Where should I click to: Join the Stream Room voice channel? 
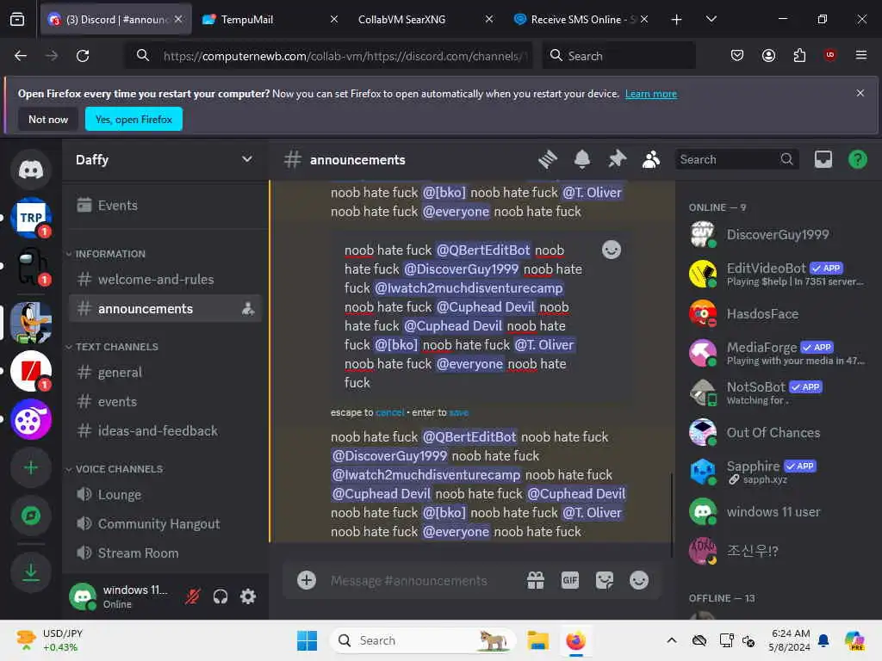tap(165, 553)
